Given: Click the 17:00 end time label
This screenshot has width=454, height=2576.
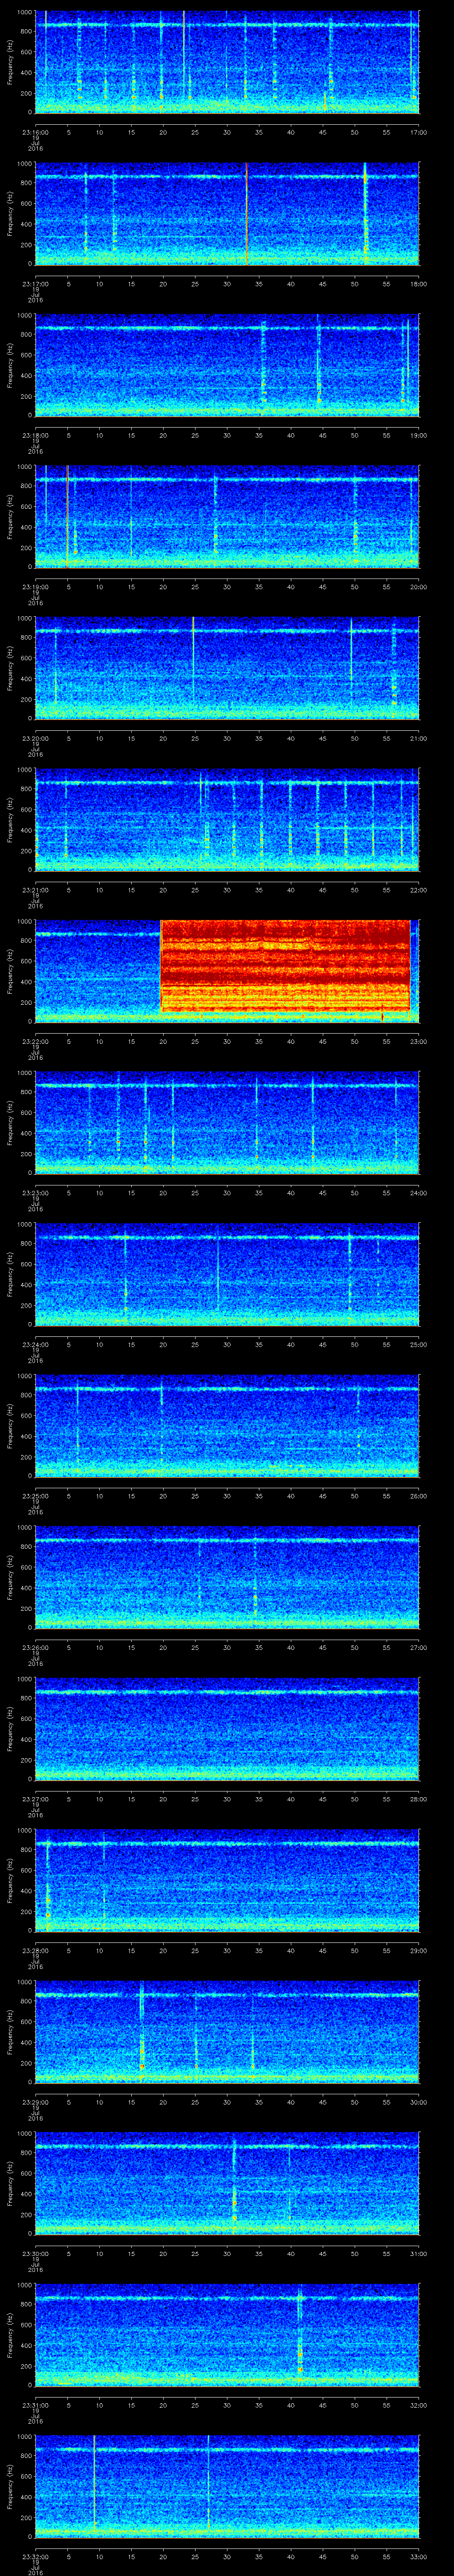Looking at the screenshot, I should 418,132.
